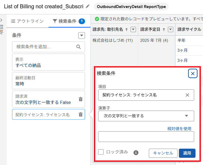Image resolution: width=203 pixels, height=165 pixels.
Task: Click the green check preview status icon
Action: [x=97, y=19]
